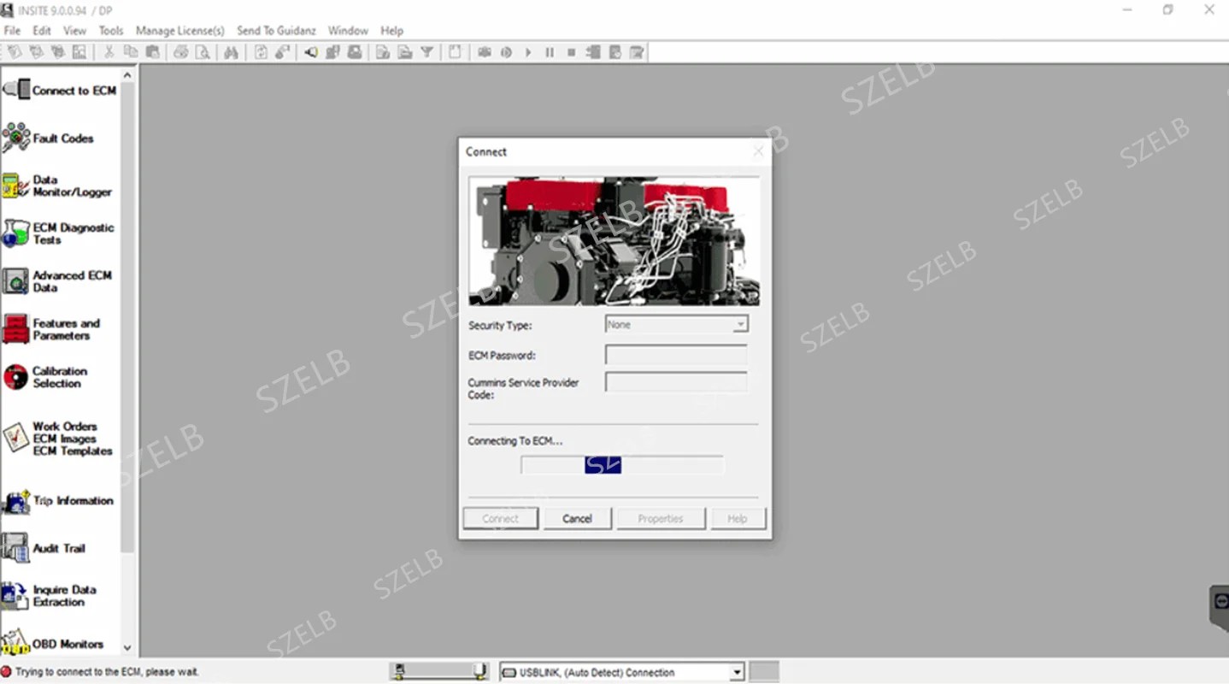Open the USBLINK connection dropdown
1229x684 pixels.
737,673
